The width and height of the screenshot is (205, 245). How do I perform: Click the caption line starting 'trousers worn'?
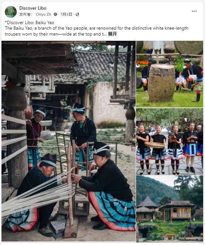point(56,34)
